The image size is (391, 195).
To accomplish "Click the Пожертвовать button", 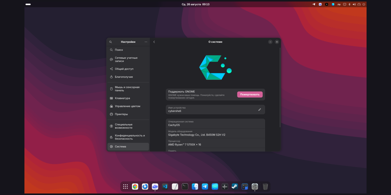I will coord(250,94).
